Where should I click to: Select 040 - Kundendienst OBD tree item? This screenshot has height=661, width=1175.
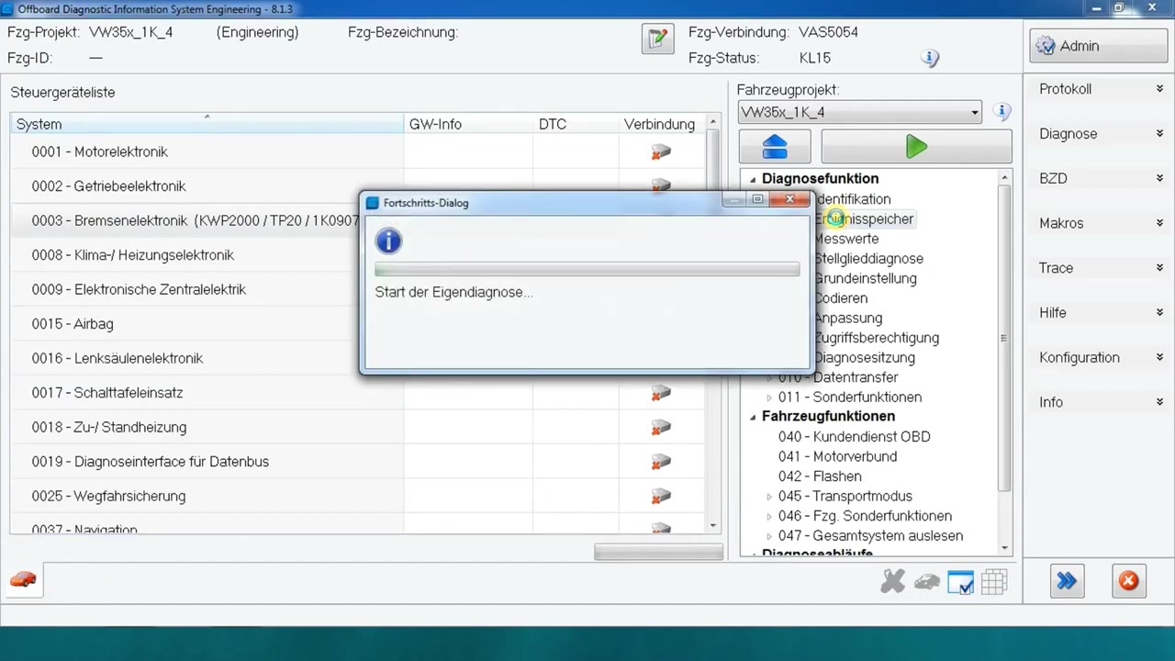(x=854, y=437)
